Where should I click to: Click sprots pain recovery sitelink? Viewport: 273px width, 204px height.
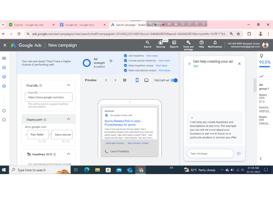point(115,143)
